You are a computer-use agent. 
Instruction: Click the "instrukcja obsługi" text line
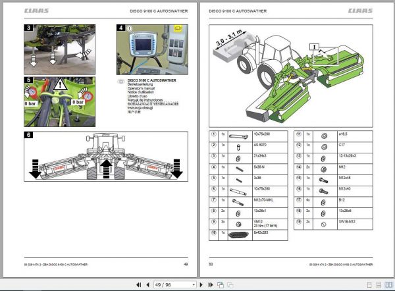click(140, 108)
